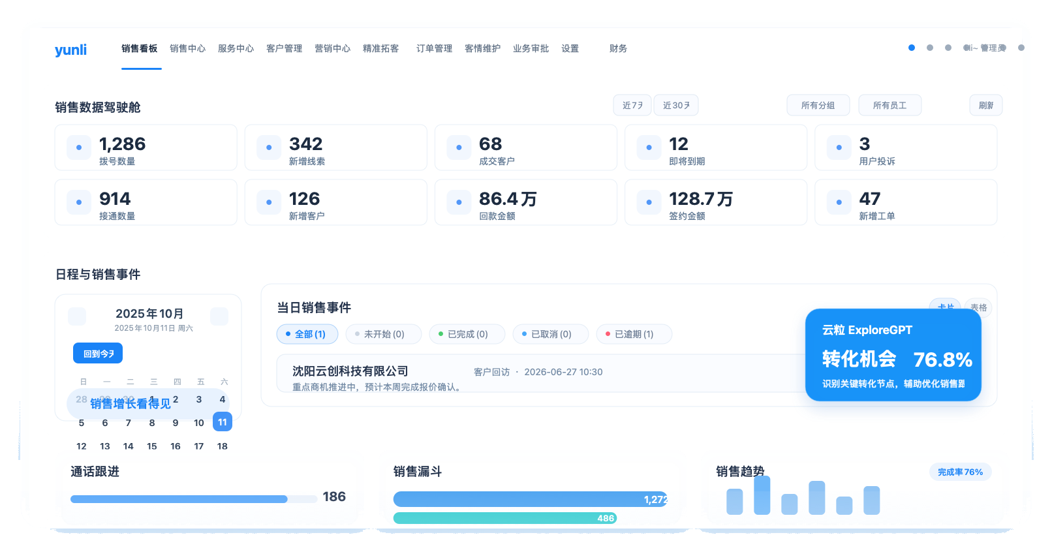Filter events by 已逾期 (1)
Viewport: 1052px width, 552px height.
[634, 334]
